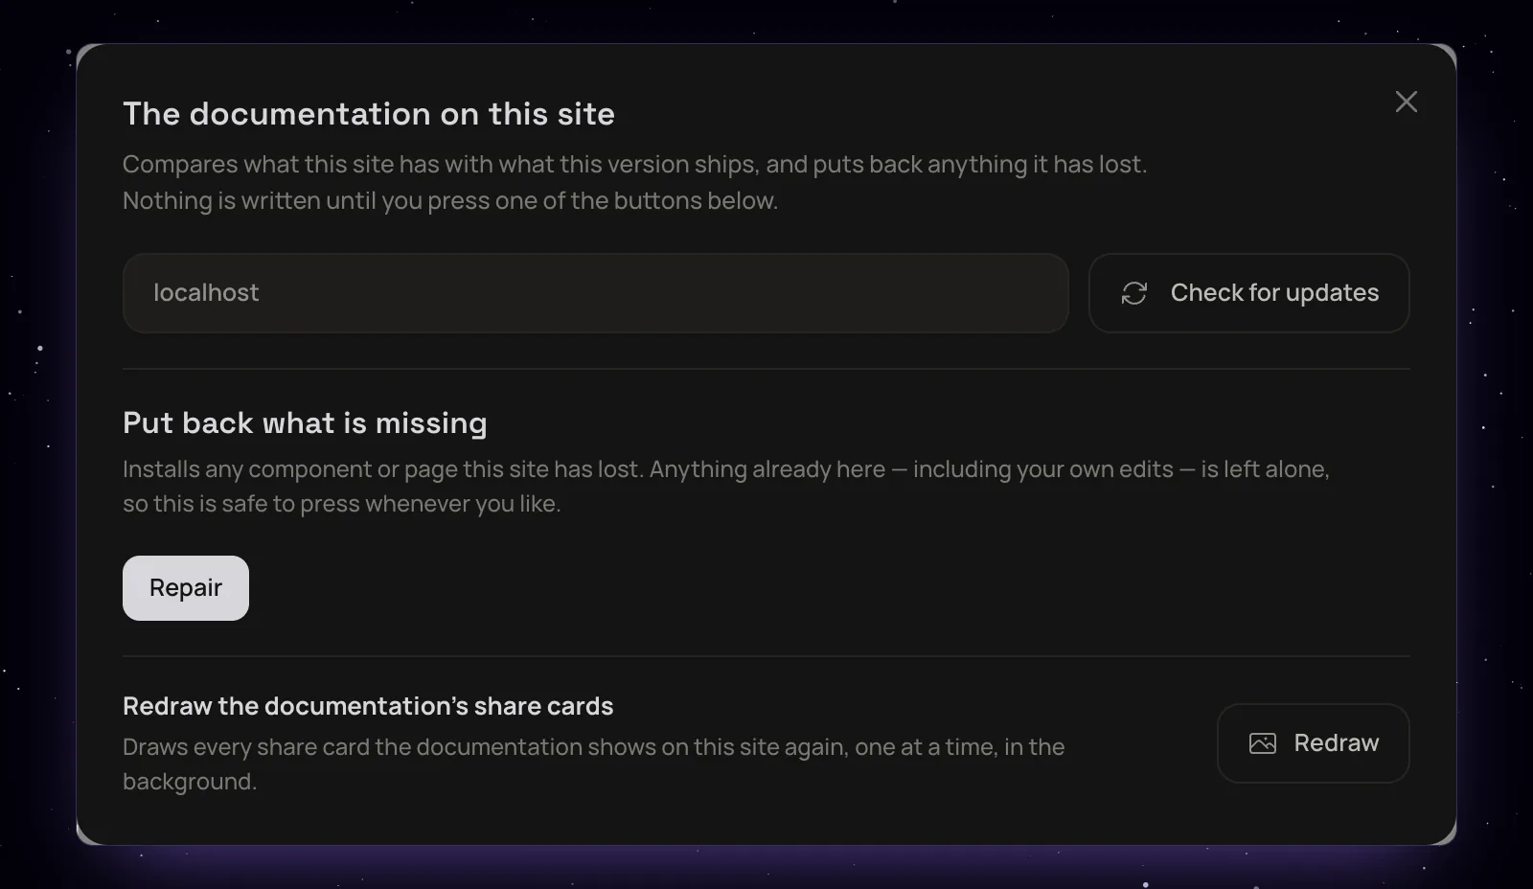Click the Redraw share cards button
The width and height of the screenshot is (1533, 889).
tap(1313, 743)
